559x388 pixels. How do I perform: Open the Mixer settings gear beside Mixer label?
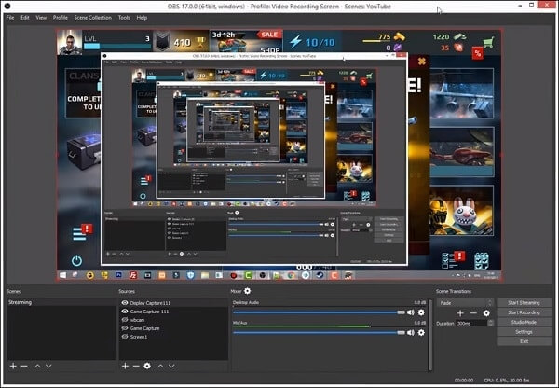click(x=248, y=291)
